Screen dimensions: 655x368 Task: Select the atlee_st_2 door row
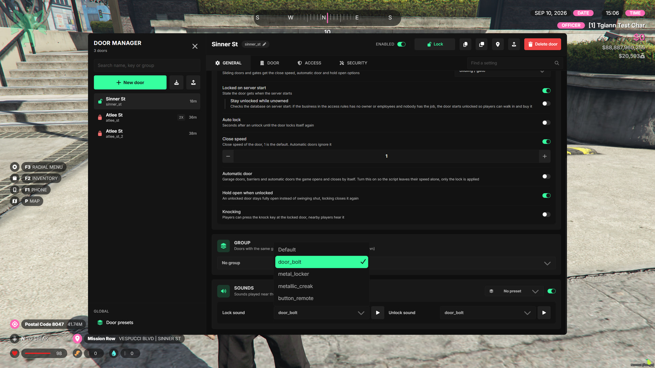pos(147,133)
